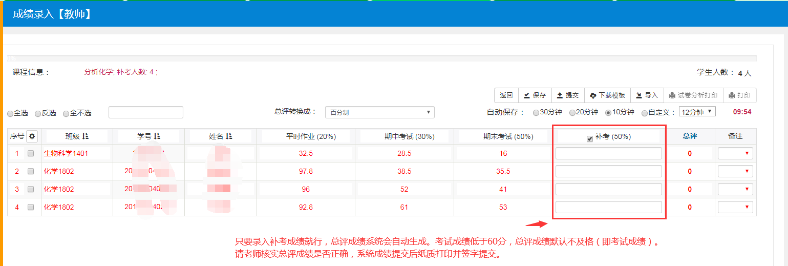This screenshot has width=788, height=266.
Task: Click the gear settings icon beside 序号
Action: click(x=33, y=136)
